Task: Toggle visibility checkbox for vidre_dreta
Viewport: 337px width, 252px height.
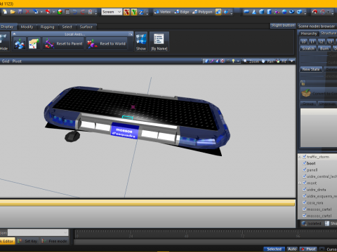Action: [x=304, y=189]
